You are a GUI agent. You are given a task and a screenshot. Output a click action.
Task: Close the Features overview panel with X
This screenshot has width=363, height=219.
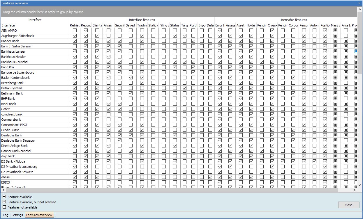359,3
